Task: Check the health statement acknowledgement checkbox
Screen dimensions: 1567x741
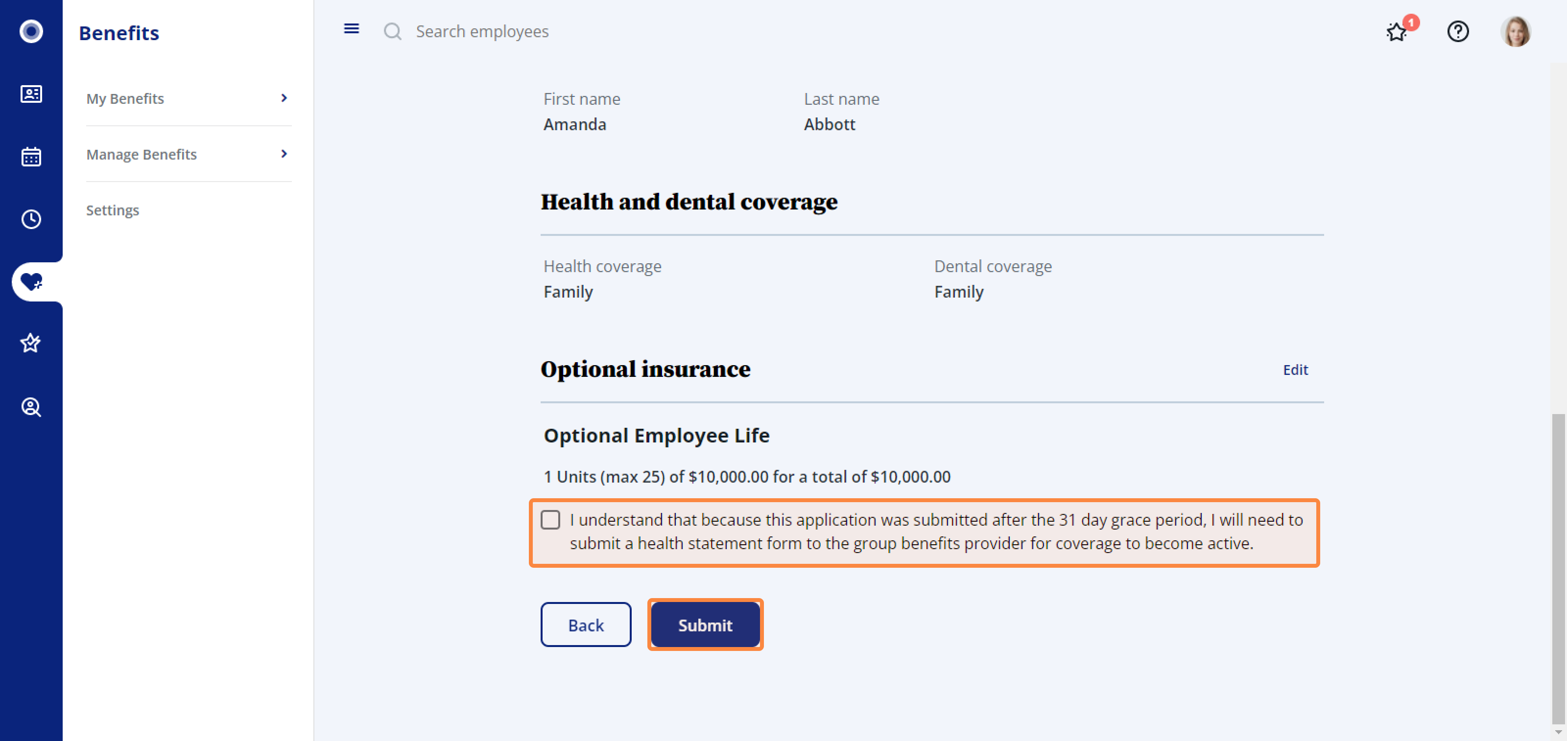Action: [x=550, y=520]
